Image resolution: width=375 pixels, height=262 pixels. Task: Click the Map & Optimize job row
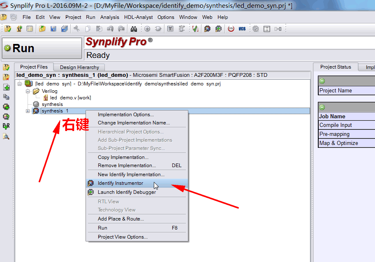point(347,143)
